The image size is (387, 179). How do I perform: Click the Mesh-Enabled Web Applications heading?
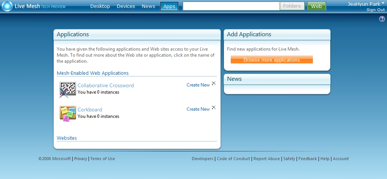93,73
